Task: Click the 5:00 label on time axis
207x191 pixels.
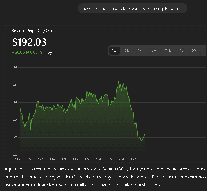Action: click(75, 159)
